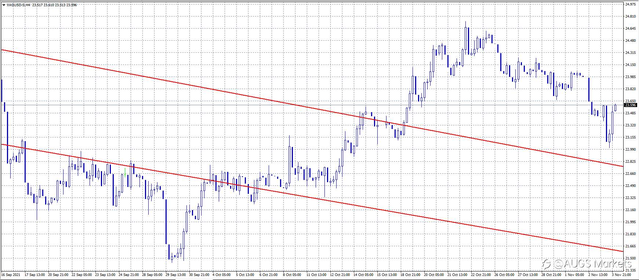Viewport: 639px width, 280px height.
Task: Click the green arrow marker on chart
Action: click(x=125, y=172)
